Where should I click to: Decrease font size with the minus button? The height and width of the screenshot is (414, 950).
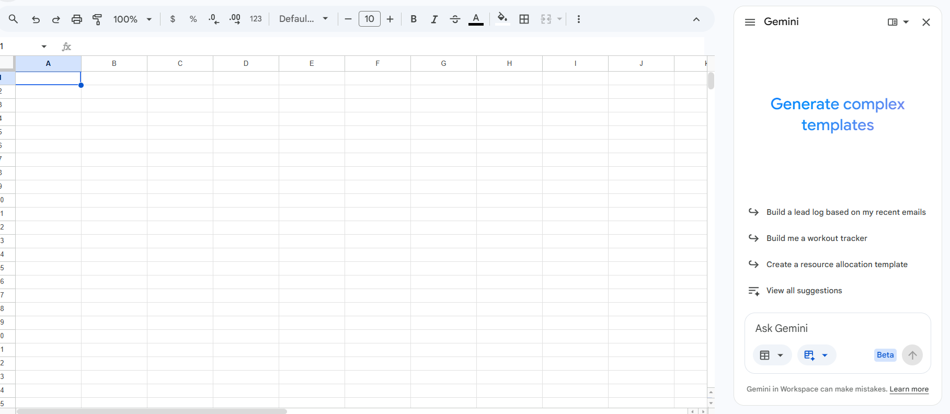pyautogui.click(x=348, y=19)
